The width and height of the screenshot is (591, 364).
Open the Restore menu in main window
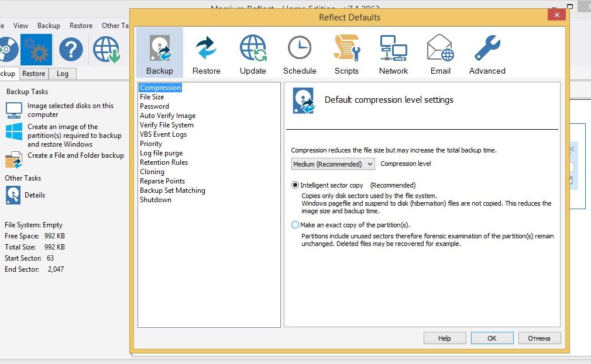(81, 26)
